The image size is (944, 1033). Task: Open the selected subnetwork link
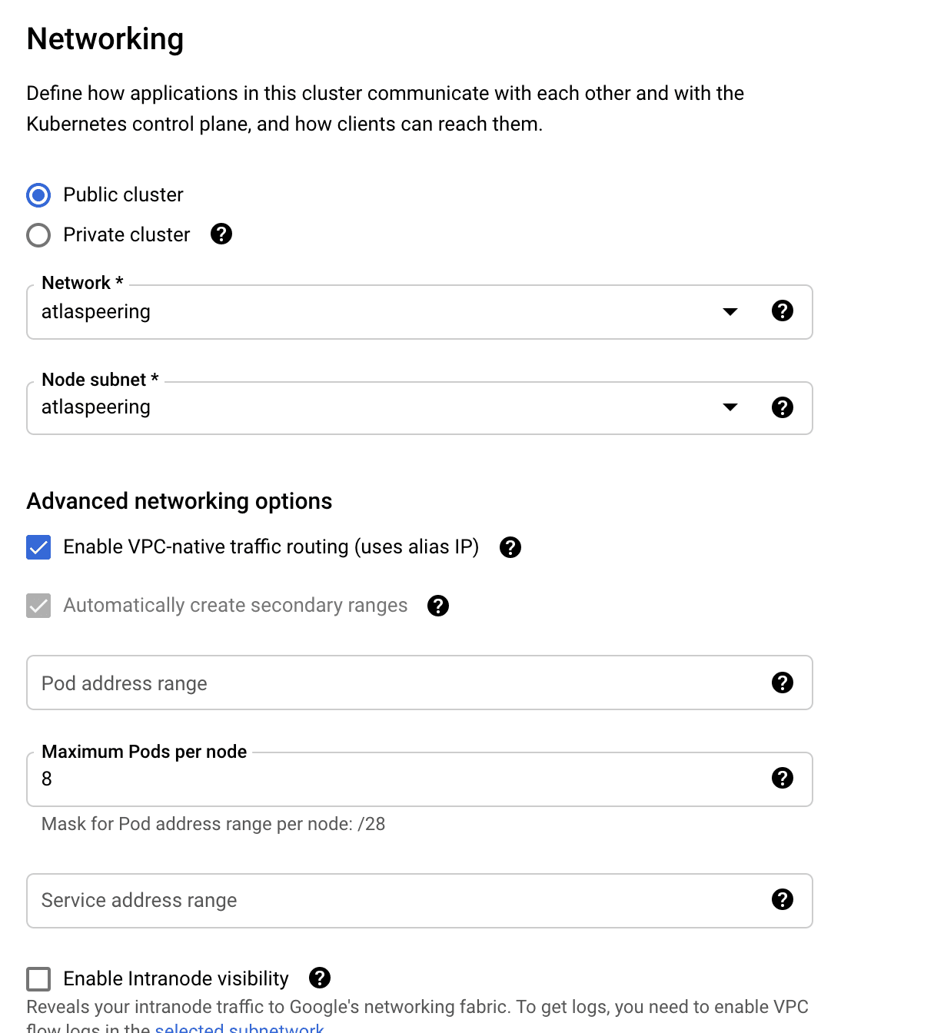point(239,1028)
